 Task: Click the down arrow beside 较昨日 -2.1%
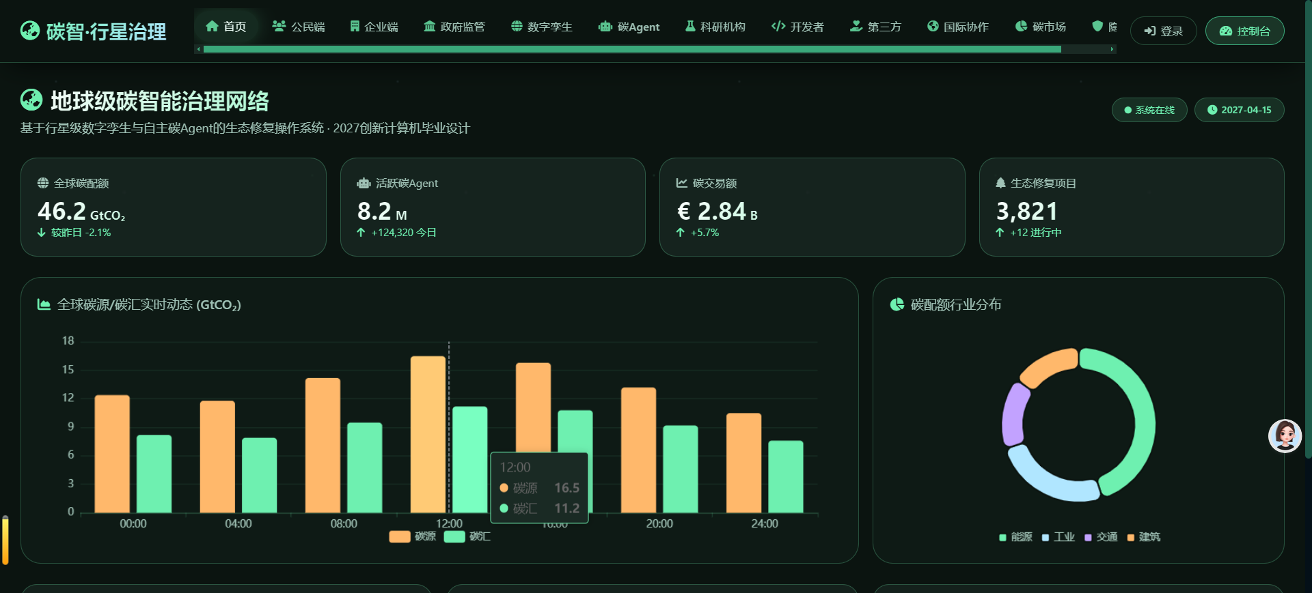tap(42, 233)
